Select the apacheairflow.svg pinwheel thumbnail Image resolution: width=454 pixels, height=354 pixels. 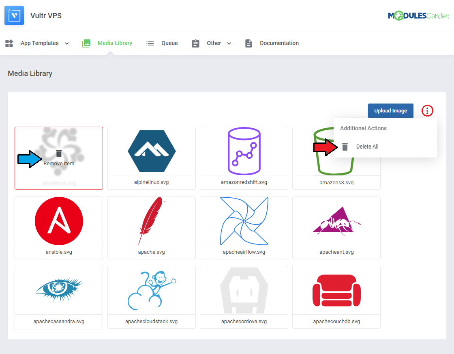point(244,221)
